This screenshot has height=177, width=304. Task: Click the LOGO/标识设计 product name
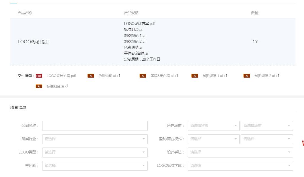click(34, 42)
